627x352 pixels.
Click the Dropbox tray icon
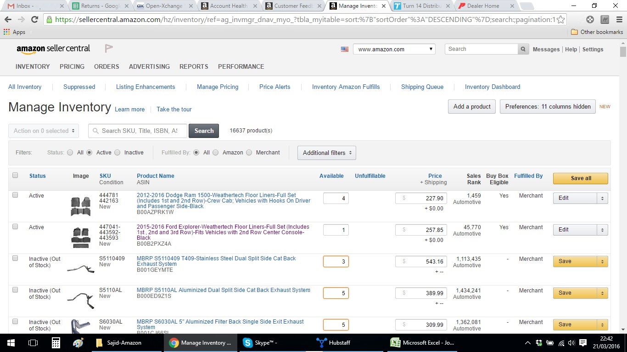pyautogui.click(x=539, y=343)
